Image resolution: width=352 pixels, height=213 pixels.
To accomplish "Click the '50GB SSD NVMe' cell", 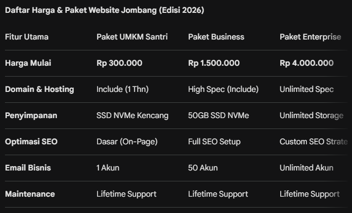I will [218, 115].
